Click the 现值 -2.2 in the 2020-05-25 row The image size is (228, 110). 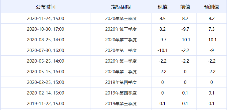[x=163, y=61]
